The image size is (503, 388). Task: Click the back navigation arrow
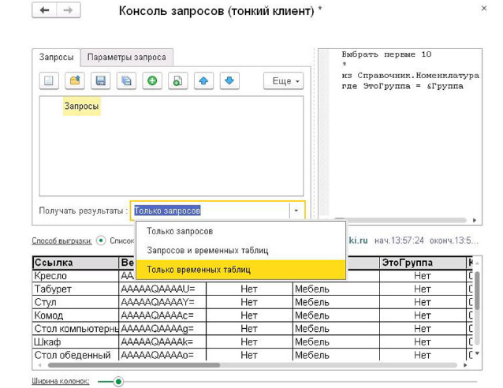click(x=44, y=10)
